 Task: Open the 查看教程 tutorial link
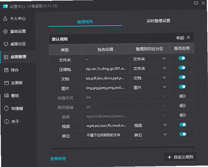click(x=58, y=159)
